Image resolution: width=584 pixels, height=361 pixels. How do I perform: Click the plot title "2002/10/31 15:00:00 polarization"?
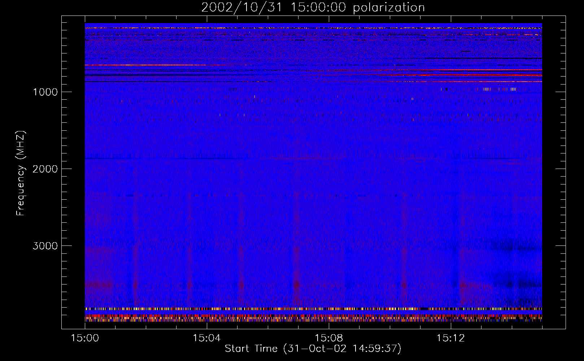(x=313, y=7)
